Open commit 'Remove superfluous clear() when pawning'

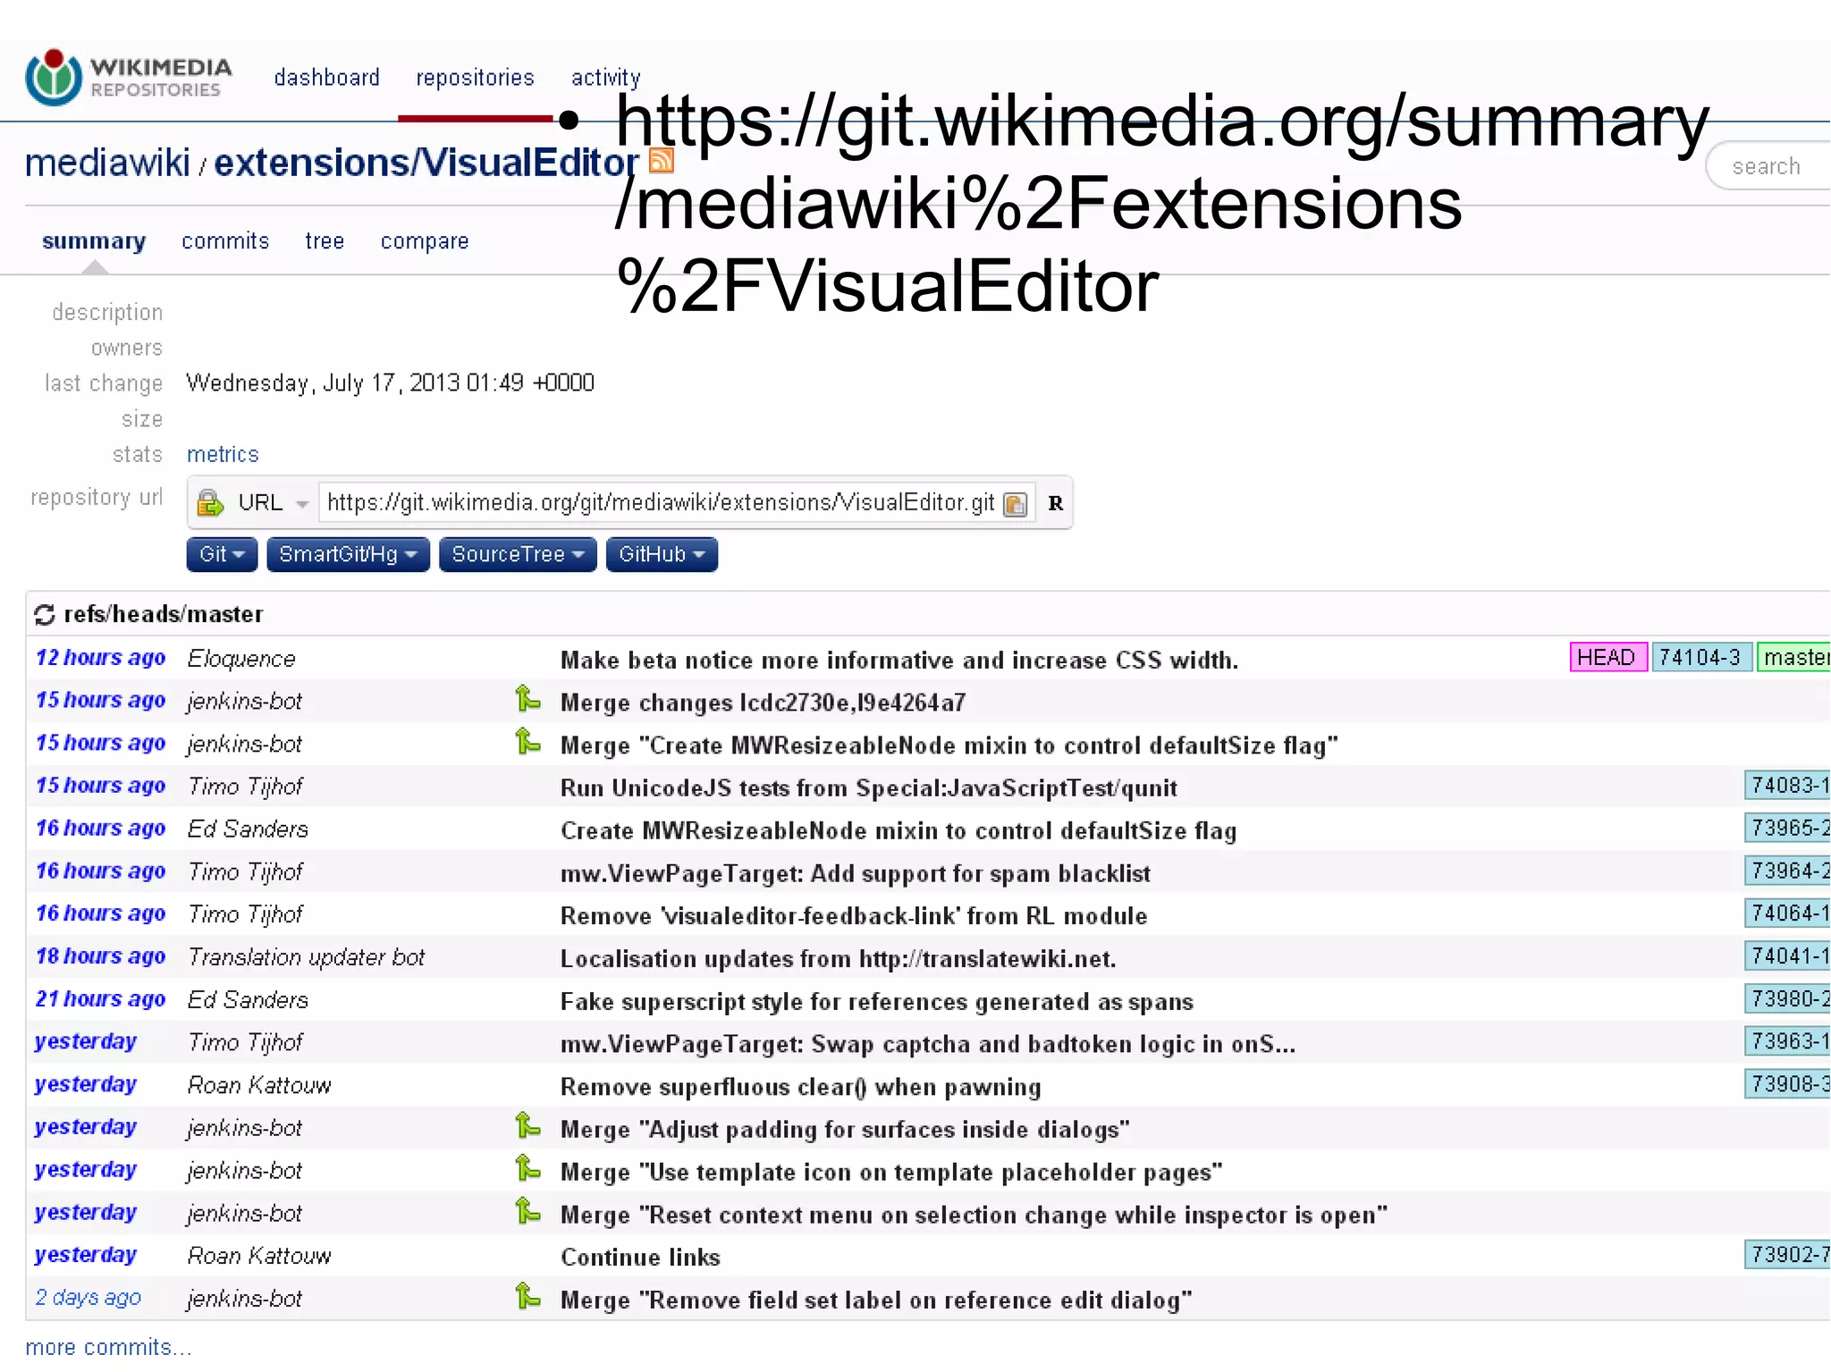coord(801,1087)
